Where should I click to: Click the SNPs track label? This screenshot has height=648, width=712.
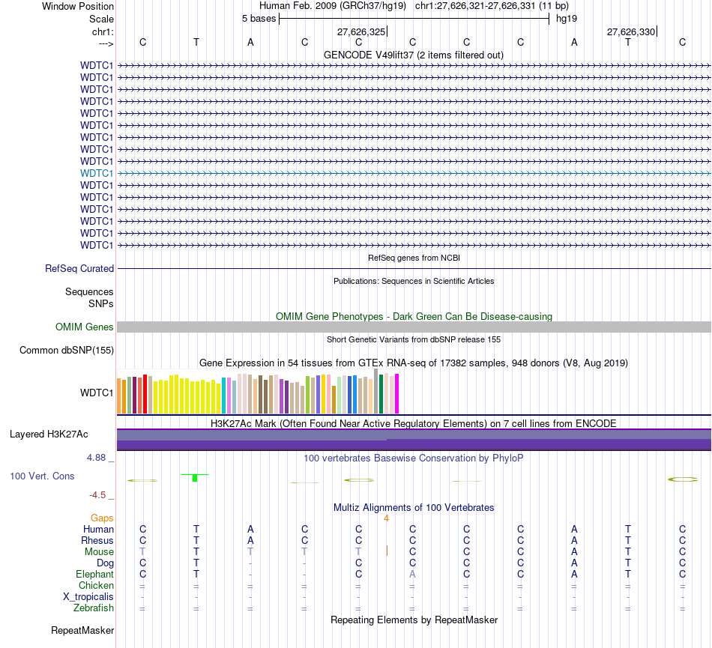coord(101,303)
